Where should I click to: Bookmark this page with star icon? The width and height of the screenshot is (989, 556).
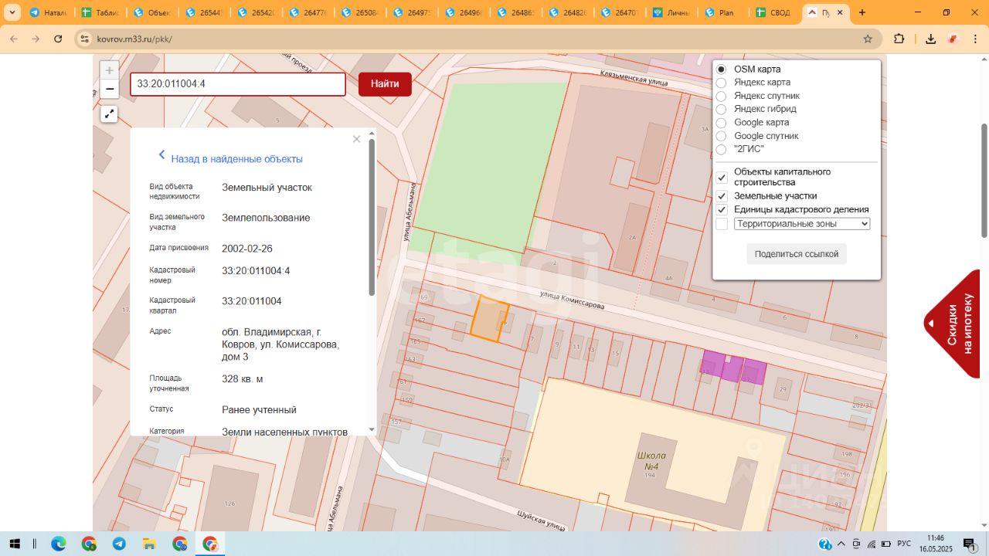[868, 39]
